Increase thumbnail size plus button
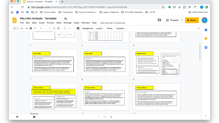219x123 pixels. (111, 117)
